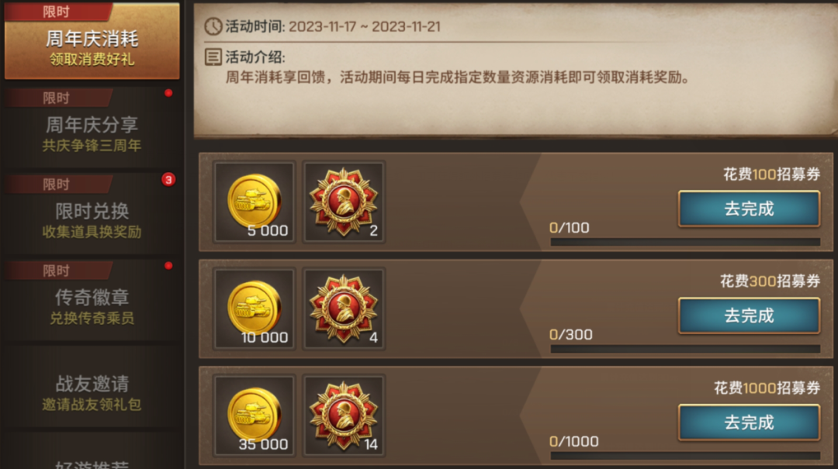This screenshot has width=838, height=469.
Task: Click 去完成 for the 1000 招募券 task
Action: (x=749, y=422)
